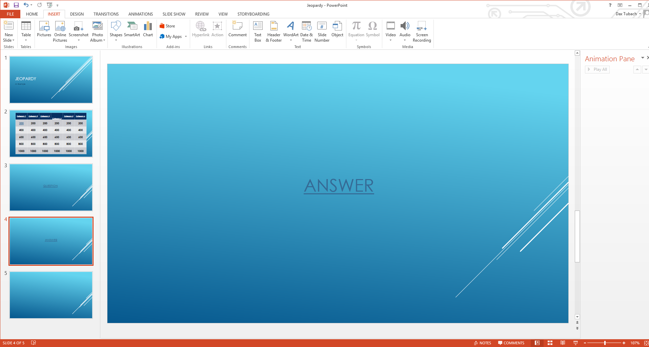The height and width of the screenshot is (347, 649).
Task: Insert WordArt text
Action: (291, 31)
